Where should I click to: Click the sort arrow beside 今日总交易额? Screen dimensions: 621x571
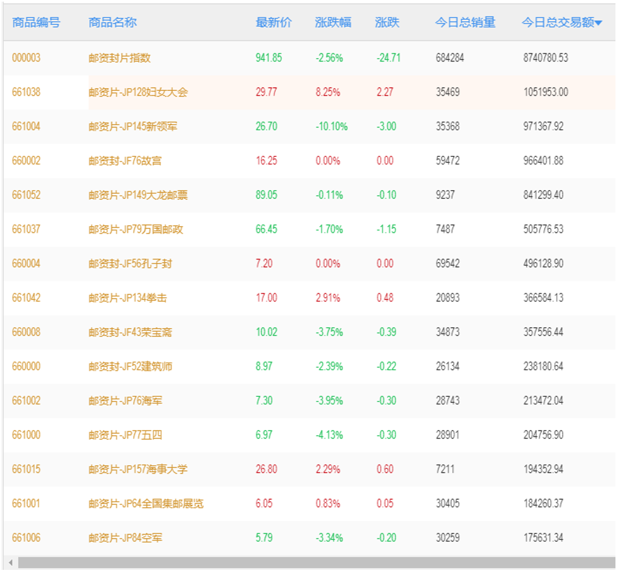(x=599, y=23)
